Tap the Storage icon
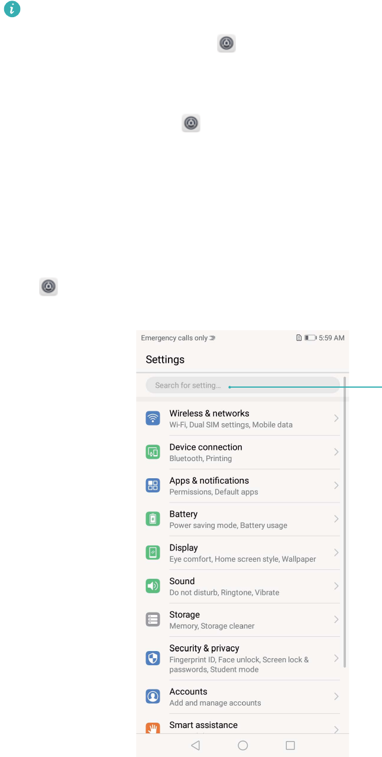The height and width of the screenshot is (757, 382). pyautogui.click(x=153, y=620)
